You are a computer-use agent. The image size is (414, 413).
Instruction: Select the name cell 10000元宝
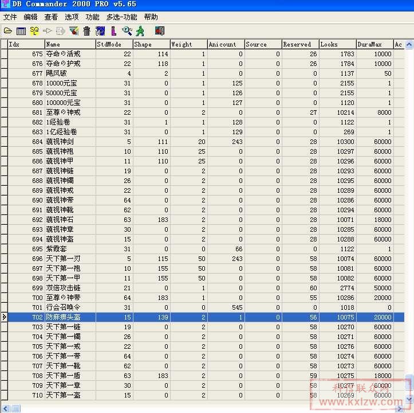point(70,83)
